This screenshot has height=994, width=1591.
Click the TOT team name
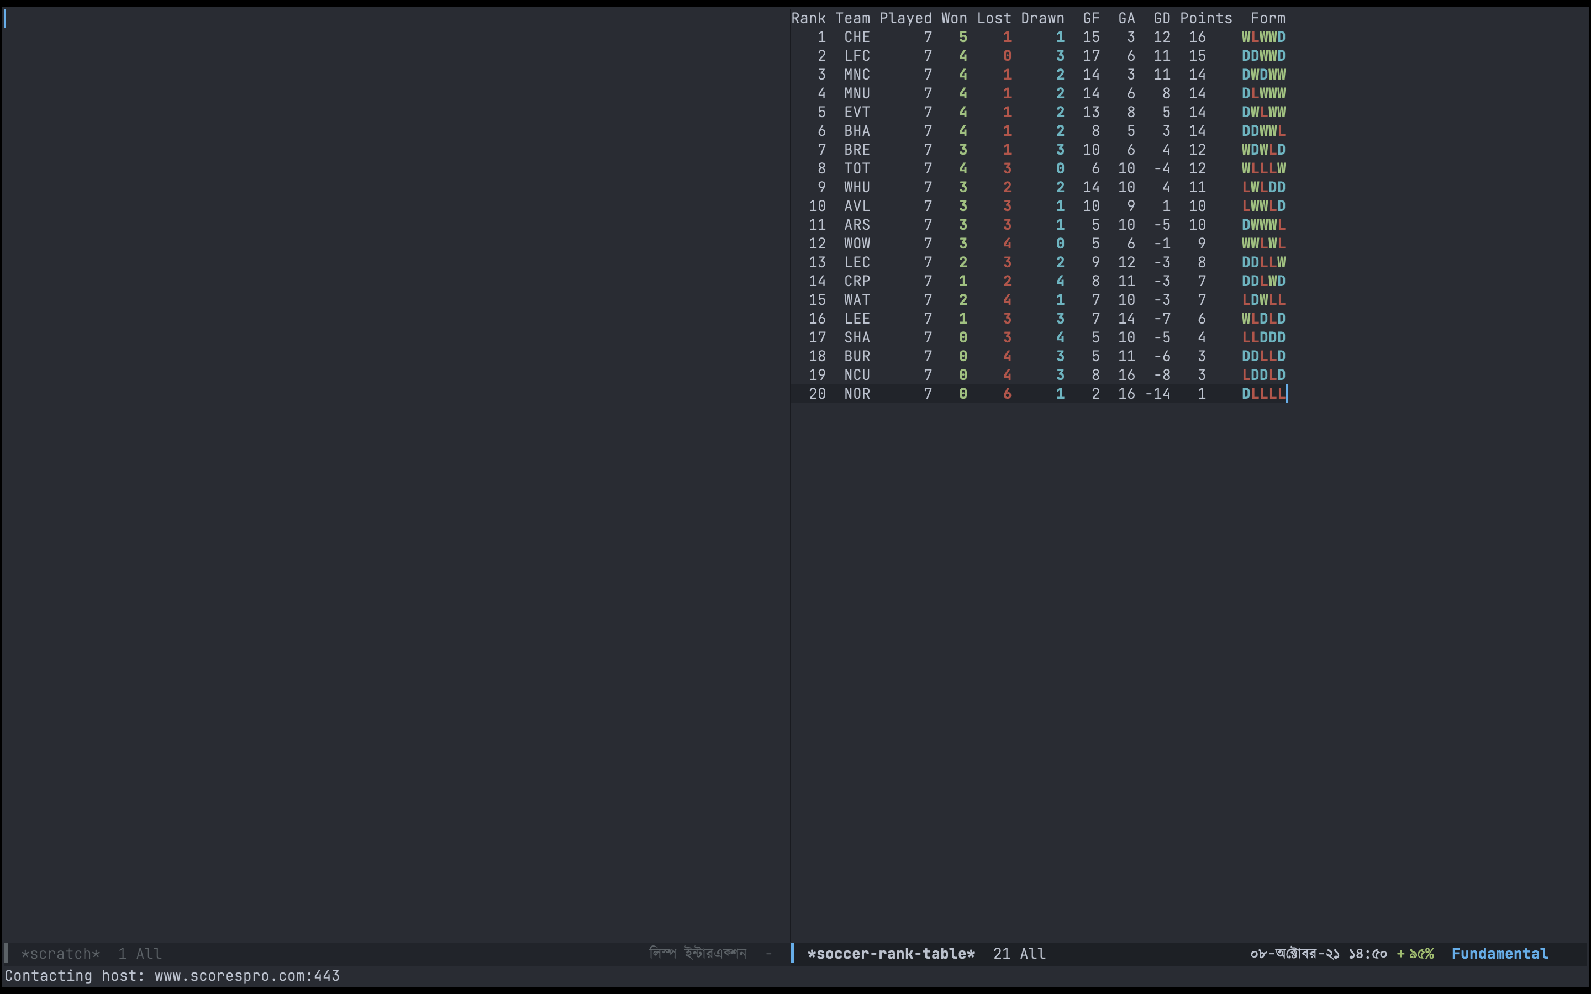[x=857, y=168]
